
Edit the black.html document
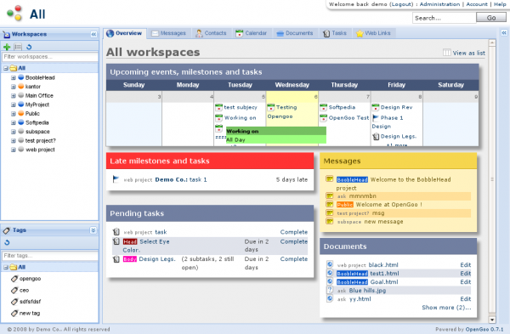[466, 265]
